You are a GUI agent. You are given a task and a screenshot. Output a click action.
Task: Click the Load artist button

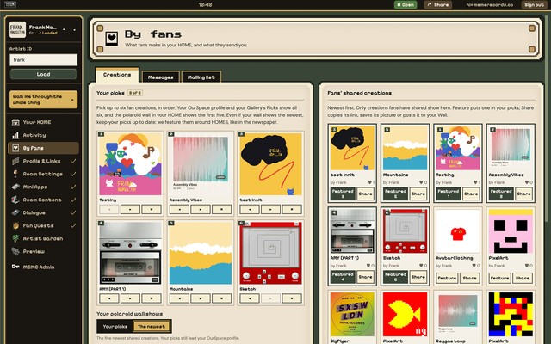[43, 75]
